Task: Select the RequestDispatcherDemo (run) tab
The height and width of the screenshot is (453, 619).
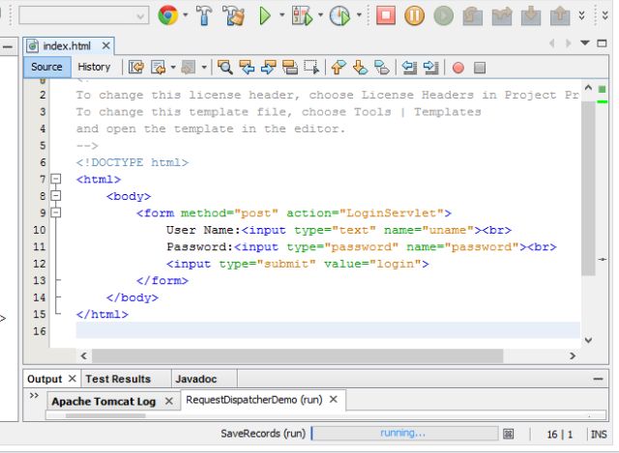Action: [x=253, y=400]
